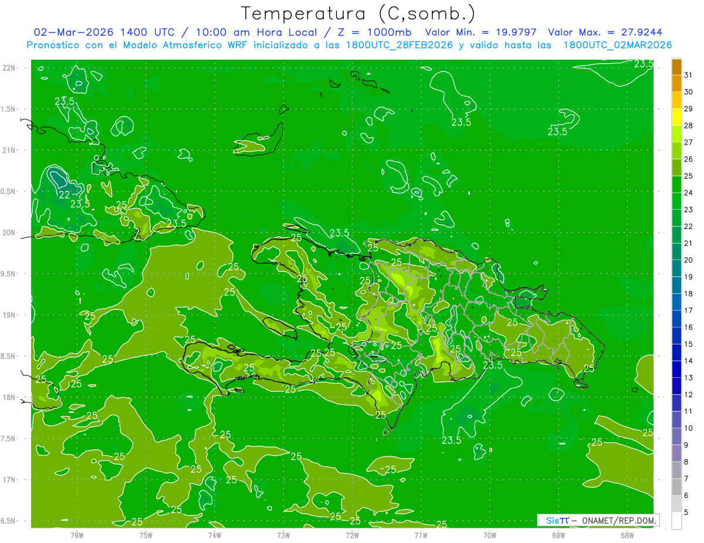Click the 69W longitude axis label
This screenshot has width=704, height=543.
pyautogui.click(x=558, y=535)
